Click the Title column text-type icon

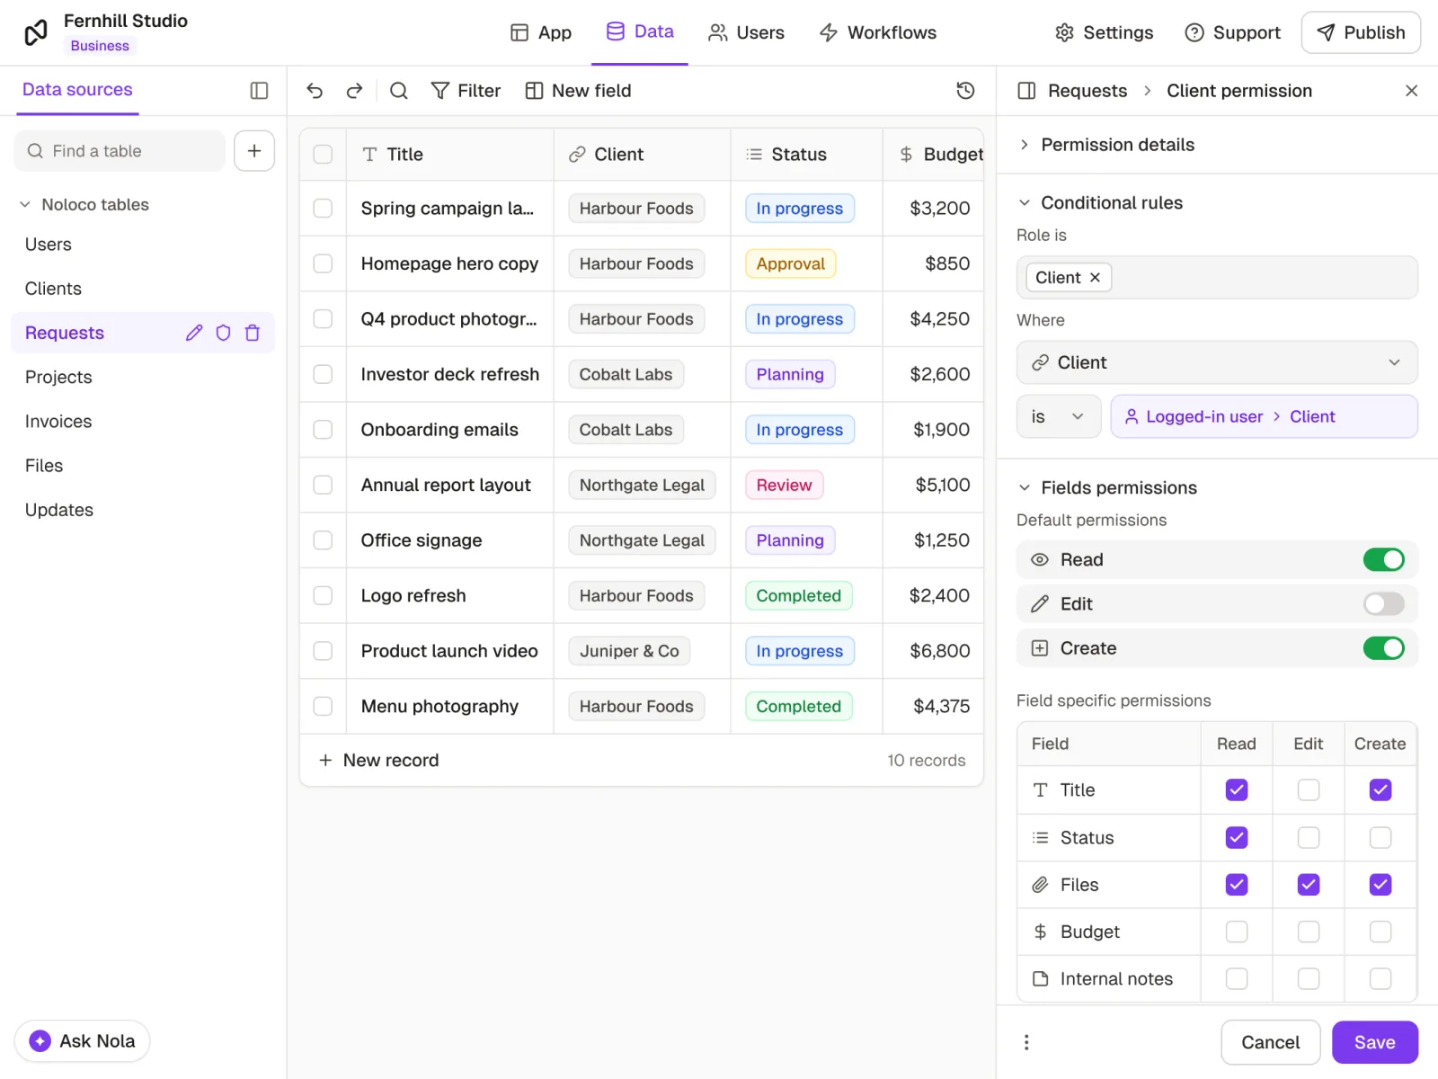click(x=369, y=155)
